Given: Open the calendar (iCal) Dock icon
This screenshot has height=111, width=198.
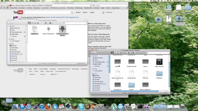Looking at the screenshot, I should [x=62, y=106].
